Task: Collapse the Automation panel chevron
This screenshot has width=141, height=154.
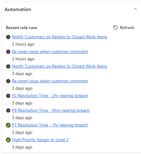Action: [135, 9]
